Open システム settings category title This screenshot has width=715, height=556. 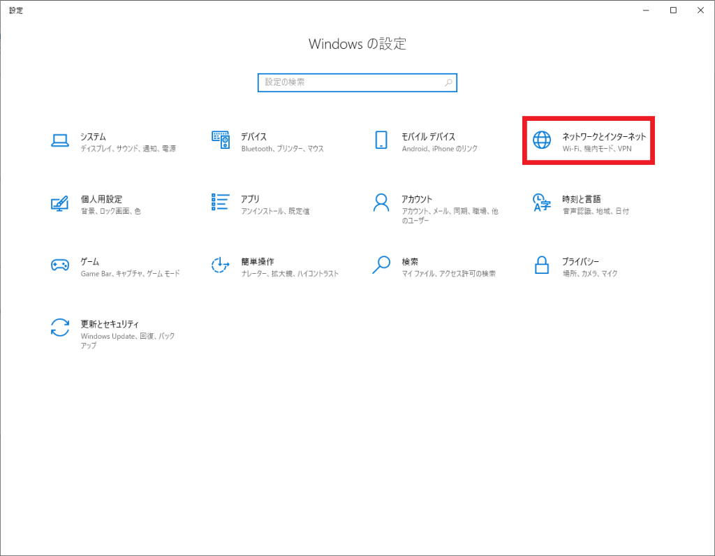(x=93, y=137)
